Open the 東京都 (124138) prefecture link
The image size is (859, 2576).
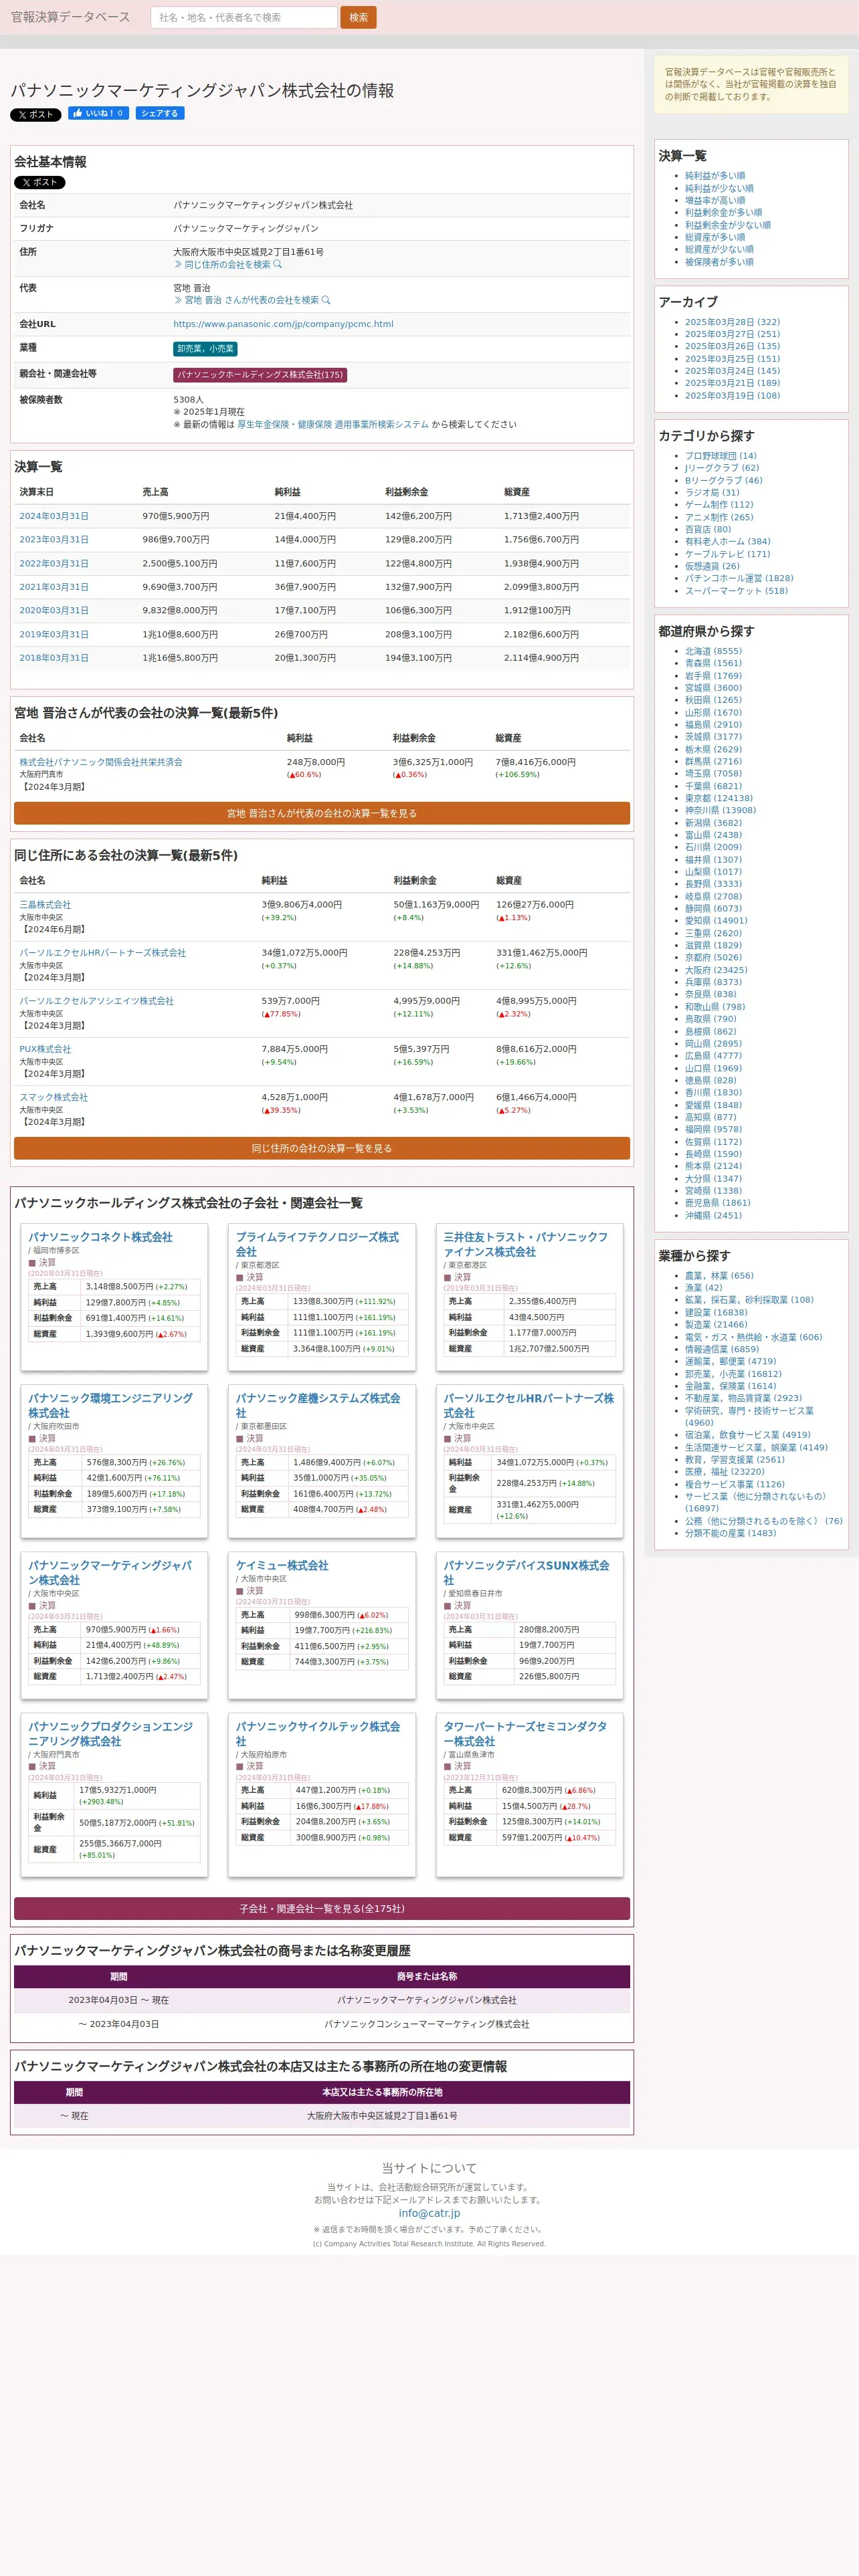point(719,798)
